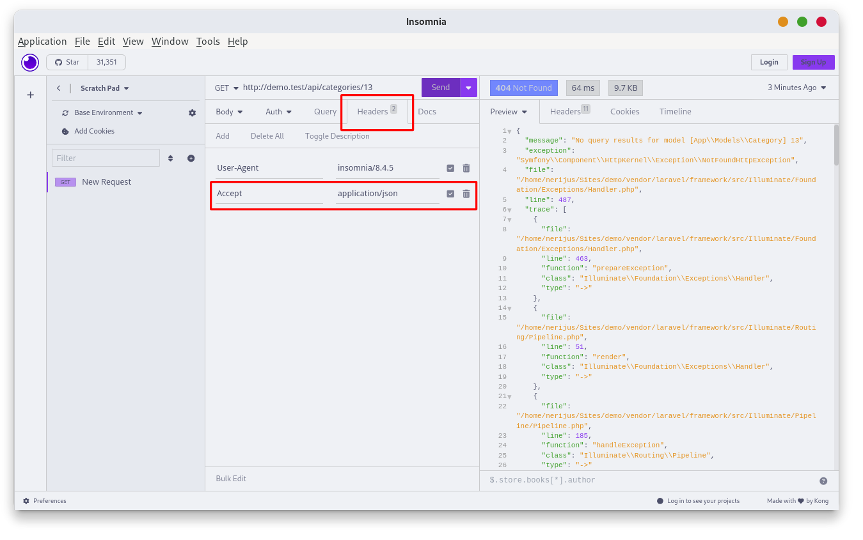Click the Login button
Image resolution: width=863 pixels, height=540 pixels.
click(769, 62)
